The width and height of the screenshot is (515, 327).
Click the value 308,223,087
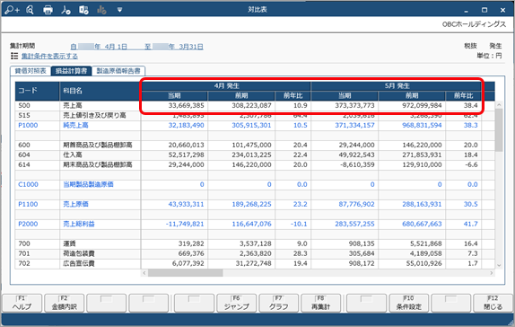point(251,106)
